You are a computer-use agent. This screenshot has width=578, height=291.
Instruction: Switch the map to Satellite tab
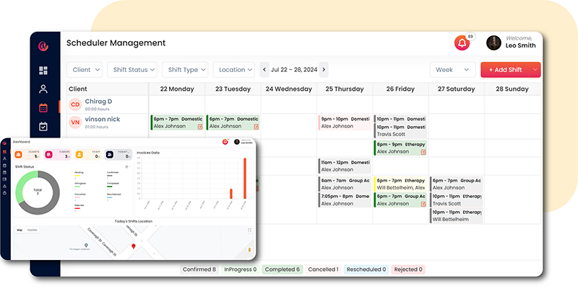(33, 230)
